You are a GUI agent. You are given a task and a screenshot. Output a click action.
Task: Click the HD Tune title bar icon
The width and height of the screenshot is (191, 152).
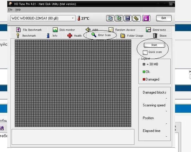coord(10,4)
